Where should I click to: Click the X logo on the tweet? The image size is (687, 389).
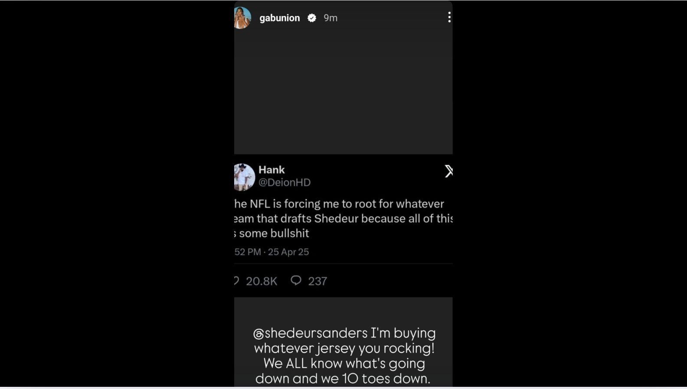click(x=448, y=171)
